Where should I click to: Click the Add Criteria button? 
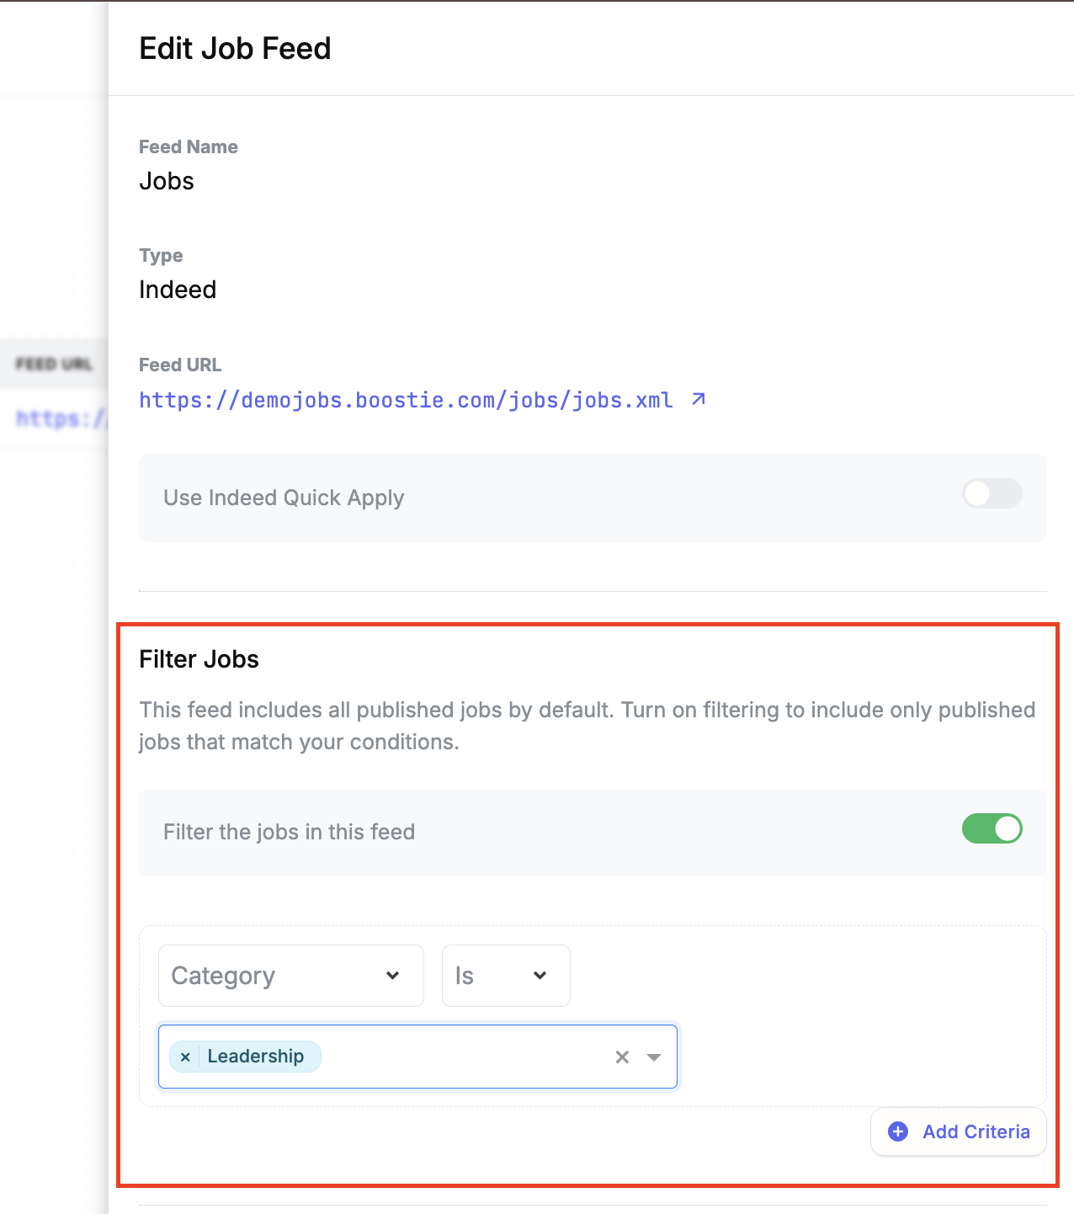tap(959, 1131)
